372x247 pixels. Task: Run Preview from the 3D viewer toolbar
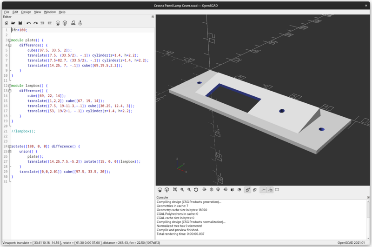(x=159, y=190)
